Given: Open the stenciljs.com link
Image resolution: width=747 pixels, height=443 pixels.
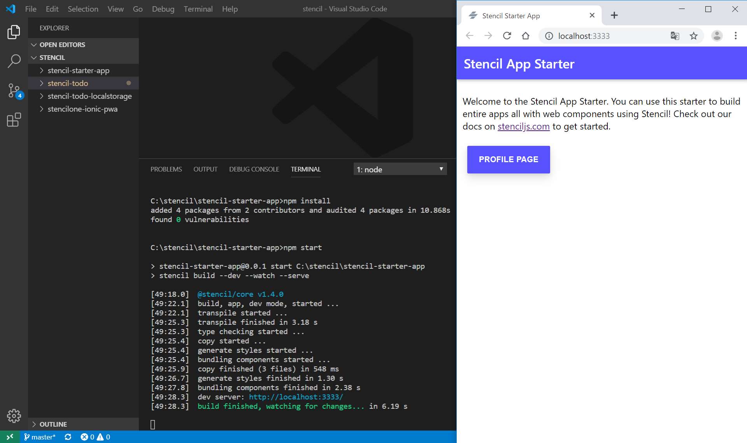Looking at the screenshot, I should [523, 126].
